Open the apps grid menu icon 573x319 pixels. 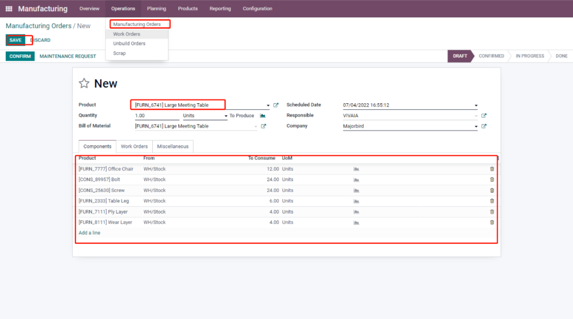(8, 8)
